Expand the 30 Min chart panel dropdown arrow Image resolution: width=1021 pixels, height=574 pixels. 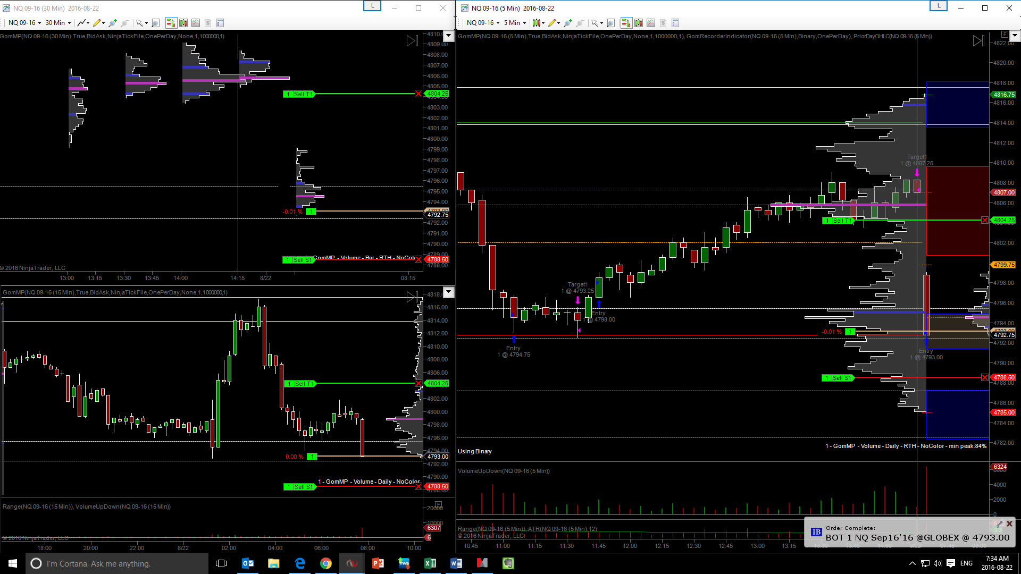coord(449,36)
